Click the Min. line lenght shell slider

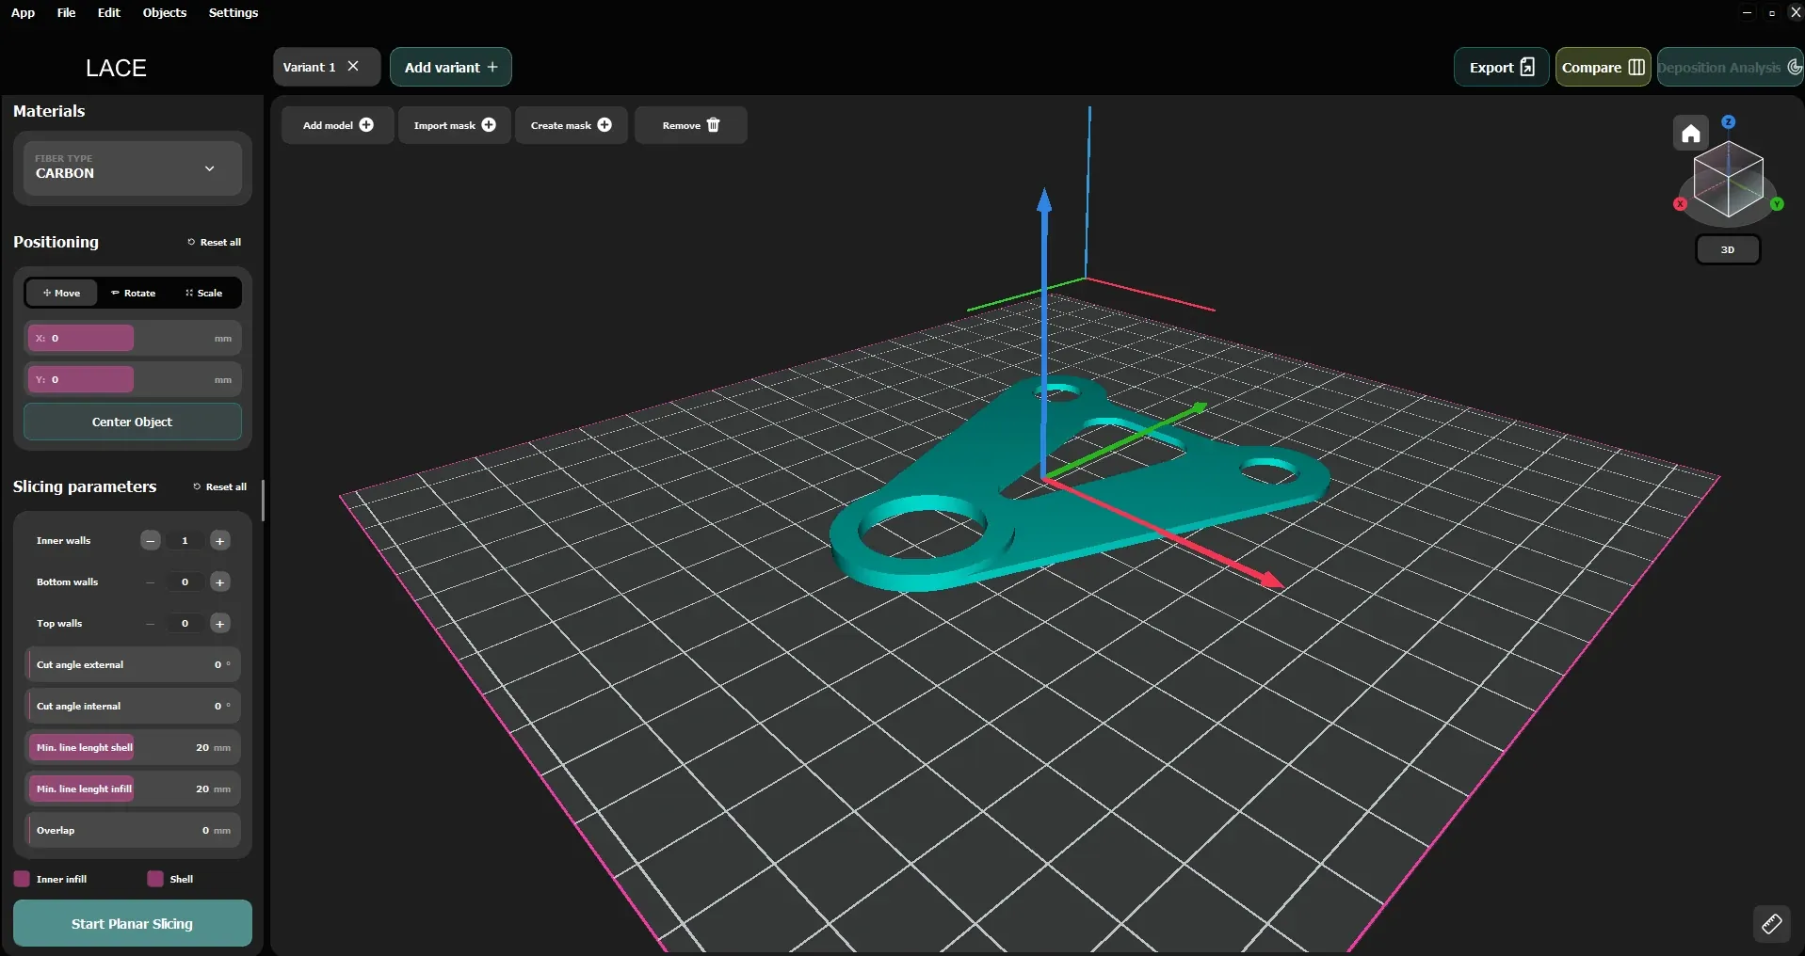133,747
